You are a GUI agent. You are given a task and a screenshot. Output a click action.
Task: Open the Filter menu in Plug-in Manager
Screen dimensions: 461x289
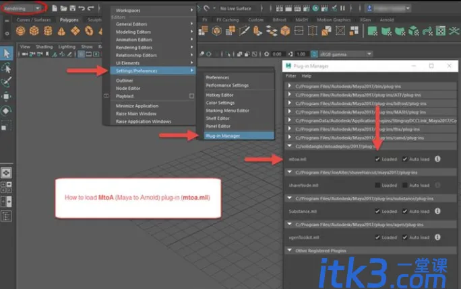pyautogui.click(x=290, y=76)
